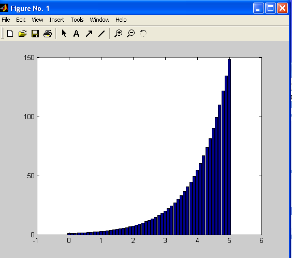The height and width of the screenshot is (258, 292).
Task: Save the figure with the floppy disk icon
Action: pyautogui.click(x=35, y=34)
